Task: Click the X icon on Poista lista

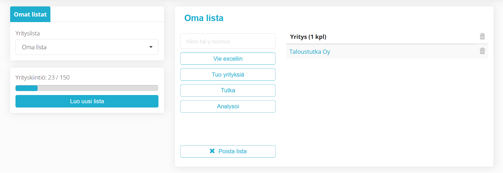Action: coord(212,151)
